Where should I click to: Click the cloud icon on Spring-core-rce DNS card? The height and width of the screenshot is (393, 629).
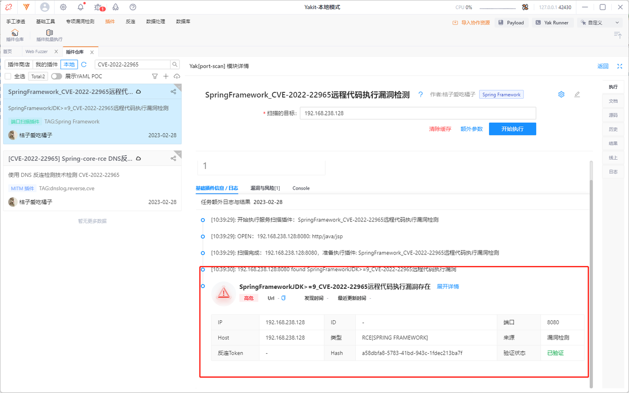pos(139,158)
